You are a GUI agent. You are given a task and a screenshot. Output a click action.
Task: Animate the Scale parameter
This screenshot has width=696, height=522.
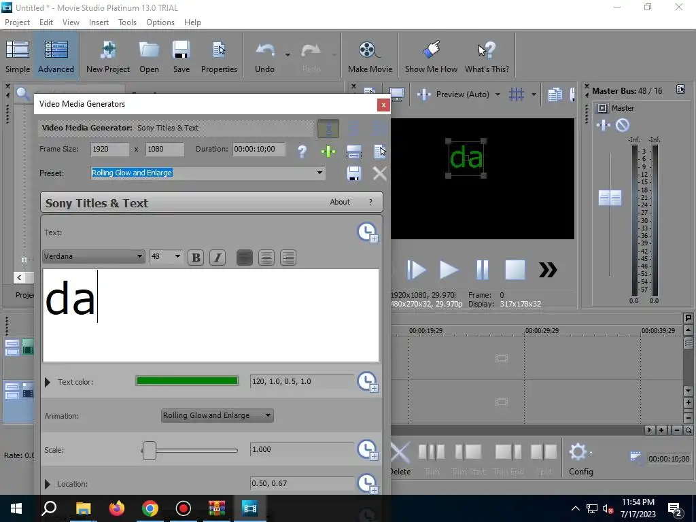click(368, 450)
